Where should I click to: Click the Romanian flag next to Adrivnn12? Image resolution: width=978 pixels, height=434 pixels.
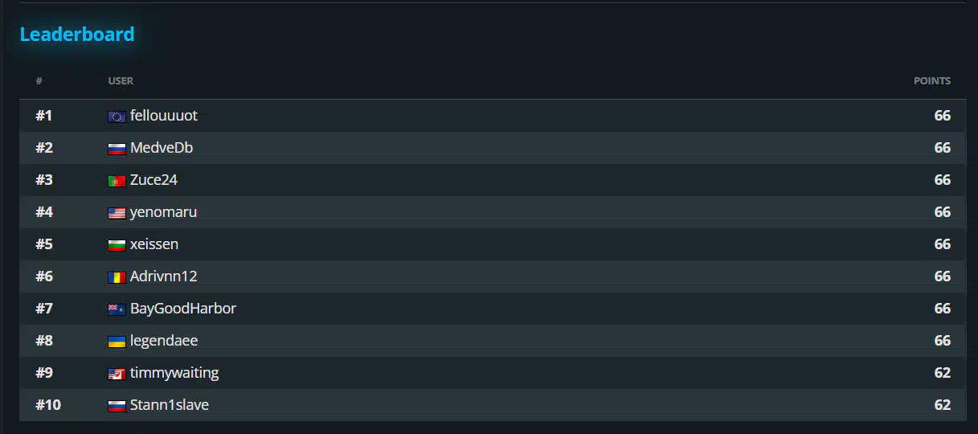[x=117, y=277]
